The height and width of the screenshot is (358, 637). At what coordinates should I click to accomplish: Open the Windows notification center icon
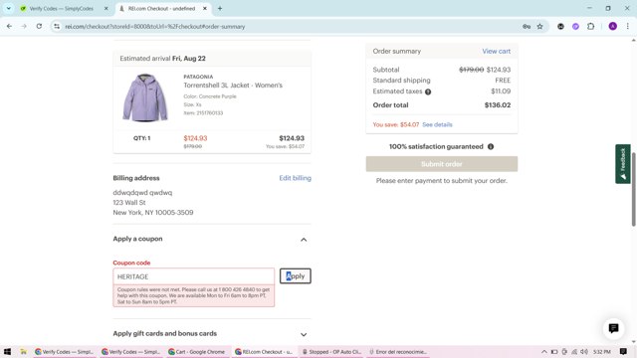coord(623,351)
